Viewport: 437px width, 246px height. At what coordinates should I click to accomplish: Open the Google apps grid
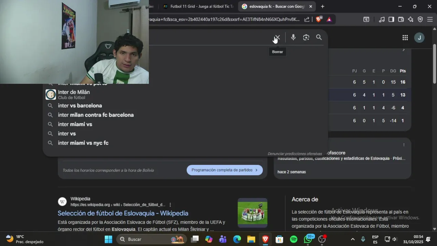tap(405, 38)
